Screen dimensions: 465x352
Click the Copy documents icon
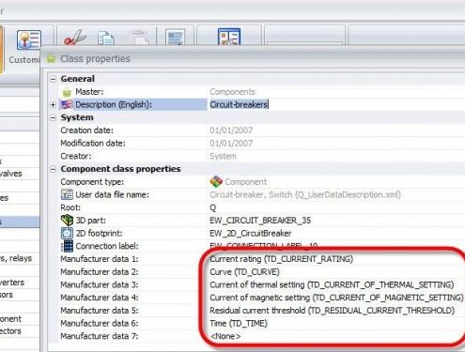tap(106, 38)
